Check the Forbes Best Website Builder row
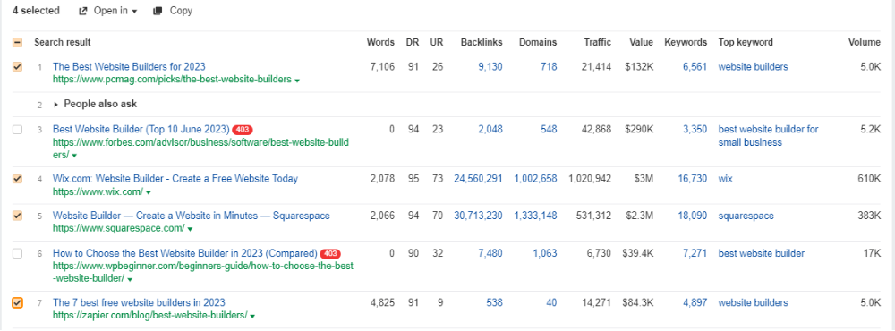This screenshot has width=895, height=331. point(17,130)
